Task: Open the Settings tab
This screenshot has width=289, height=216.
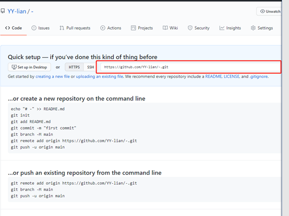Action: pyautogui.click(x=262, y=28)
